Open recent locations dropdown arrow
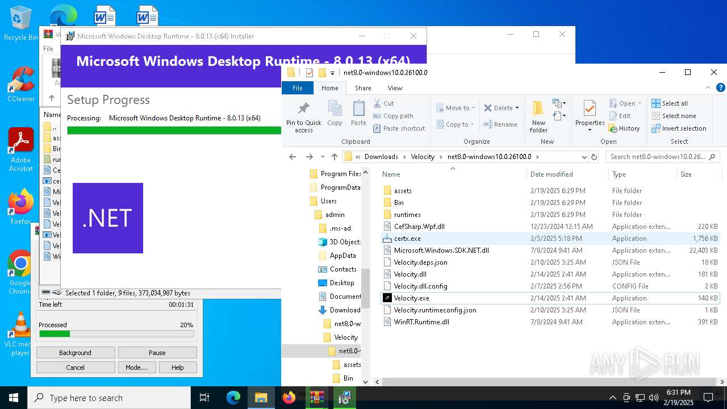 click(322, 157)
